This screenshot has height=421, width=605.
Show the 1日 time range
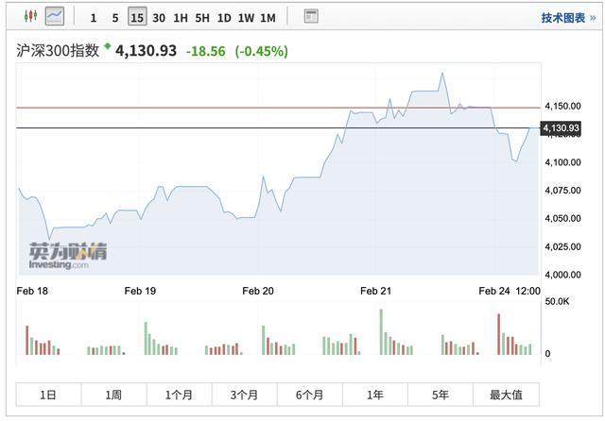[x=48, y=395]
